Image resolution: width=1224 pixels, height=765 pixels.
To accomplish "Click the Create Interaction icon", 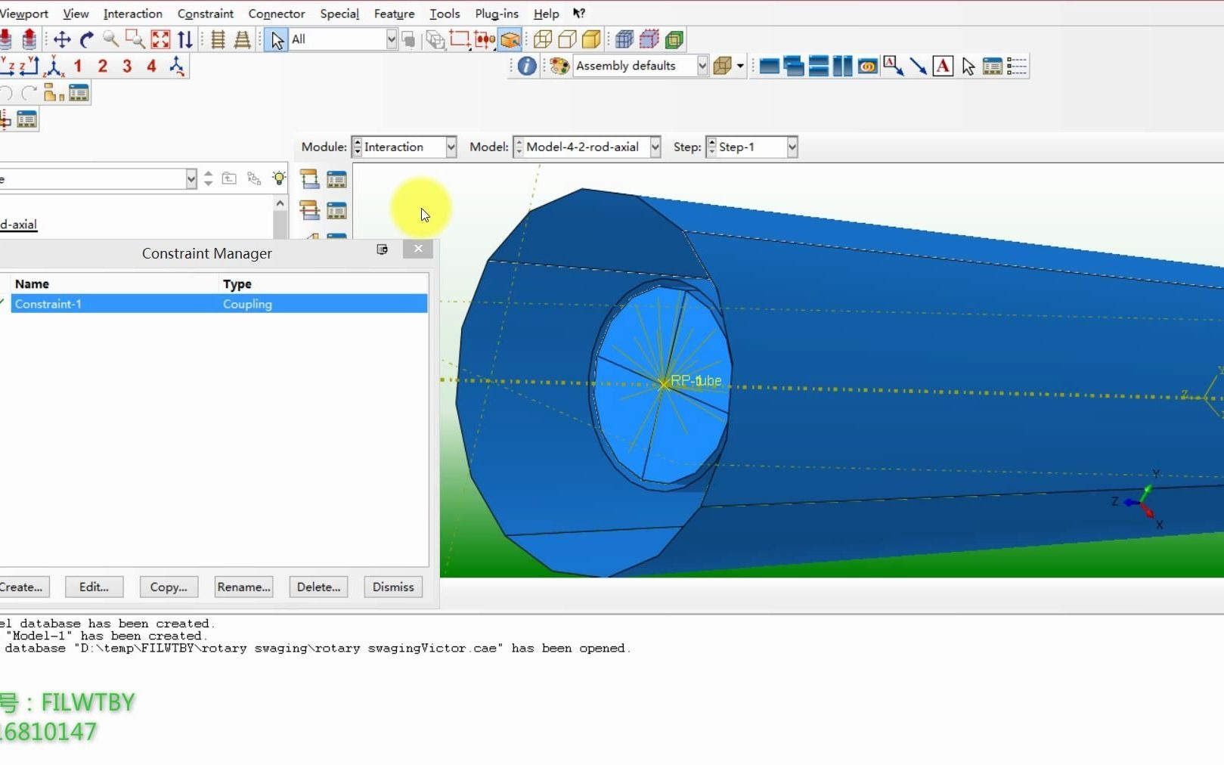I will coord(310,179).
